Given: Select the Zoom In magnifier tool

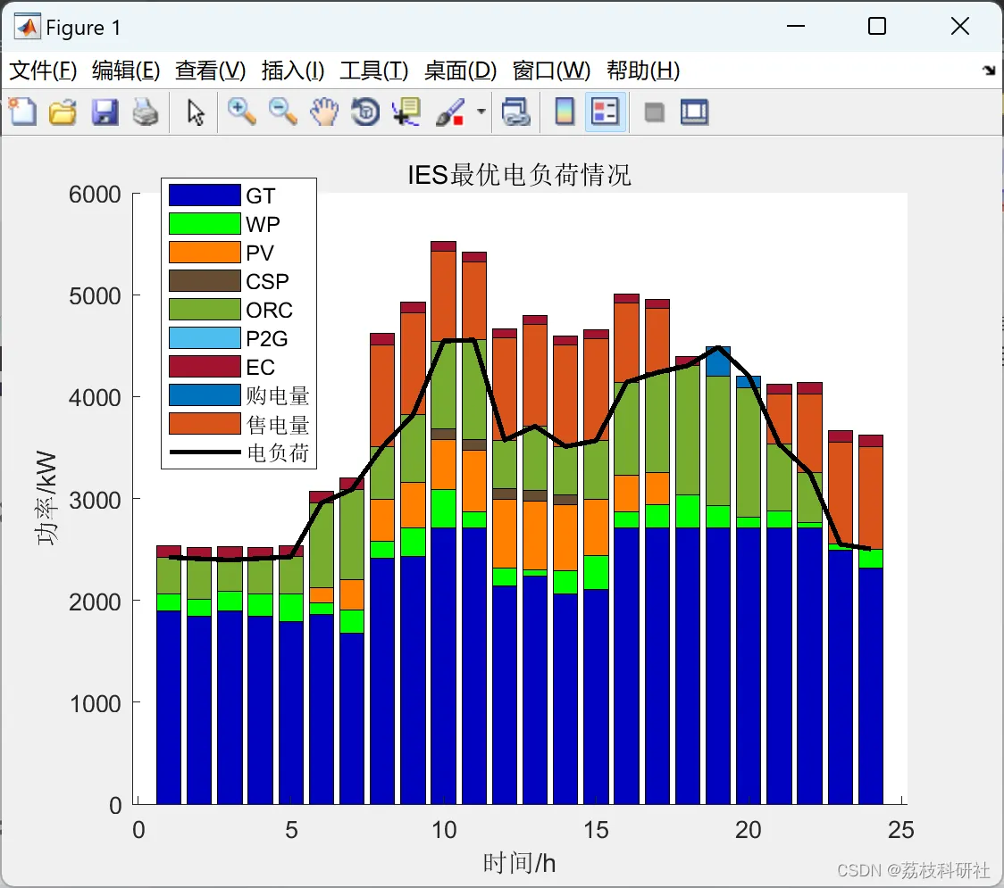Looking at the screenshot, I should (x=241, y=112).
